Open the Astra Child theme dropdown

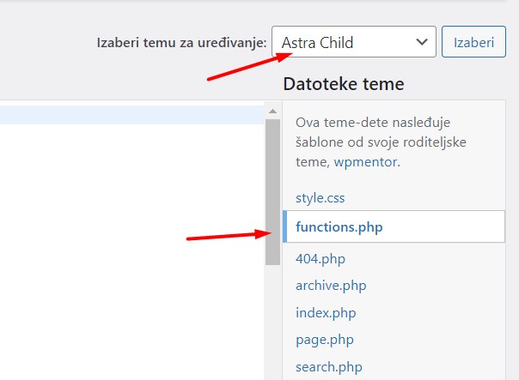(x=354, y=42)
